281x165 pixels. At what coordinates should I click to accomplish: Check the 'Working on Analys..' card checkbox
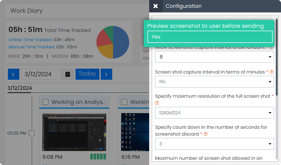(45, 102)
